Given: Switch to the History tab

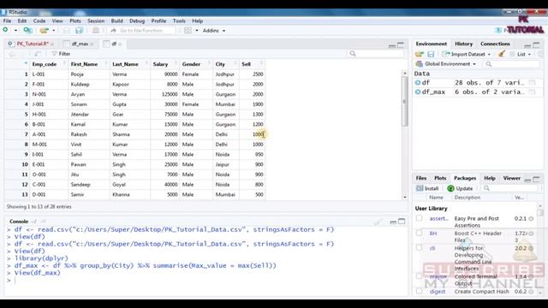Looking at the screenshot, I should [463, 44].
